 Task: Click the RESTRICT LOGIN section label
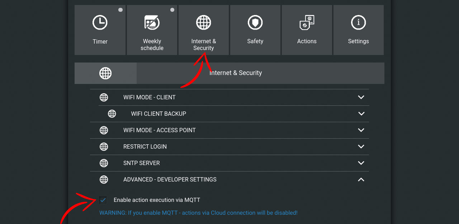tap(145, 146)
